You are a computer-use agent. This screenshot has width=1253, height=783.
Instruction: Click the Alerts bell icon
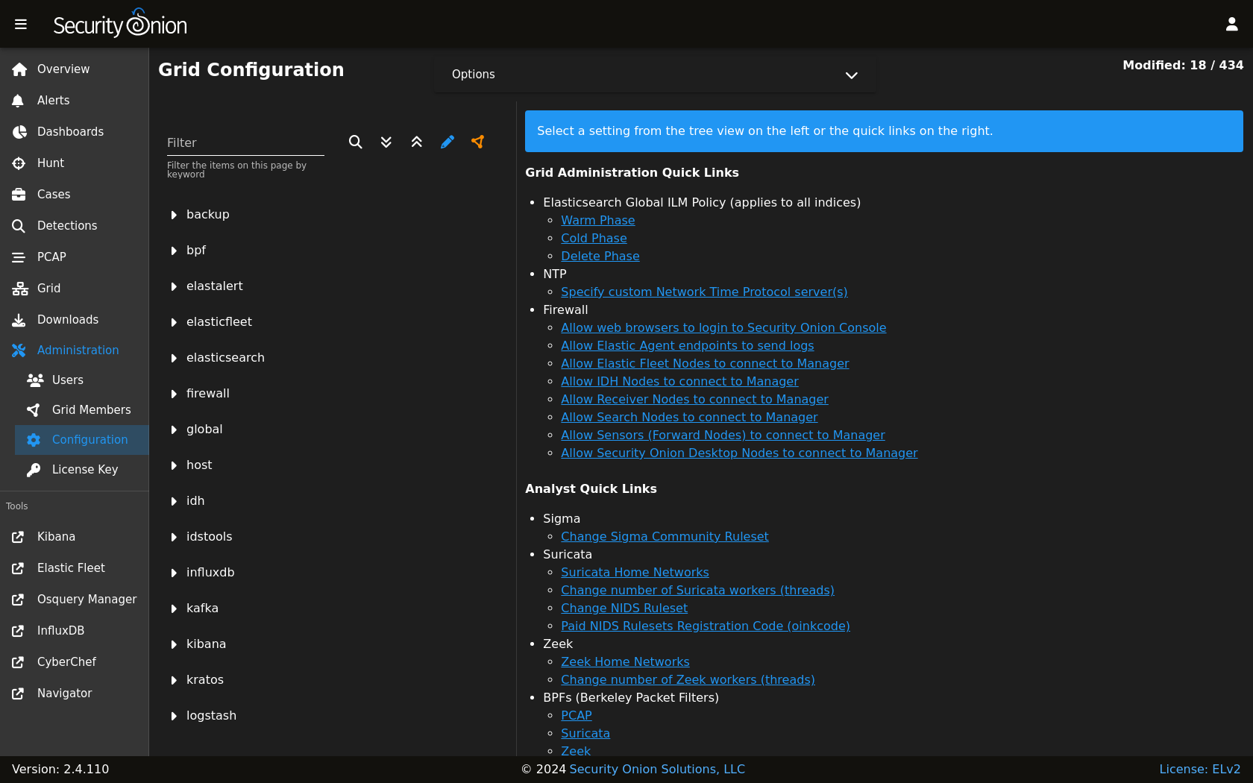pos(18,101)
